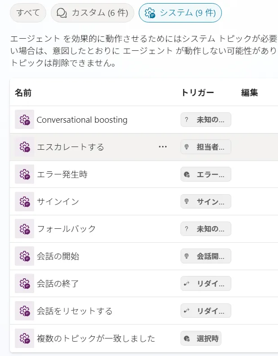The height and width of the screenshot is (356, 278).
Task: Click the エスカレートする topic icon
Action: [x=24, y=147]
